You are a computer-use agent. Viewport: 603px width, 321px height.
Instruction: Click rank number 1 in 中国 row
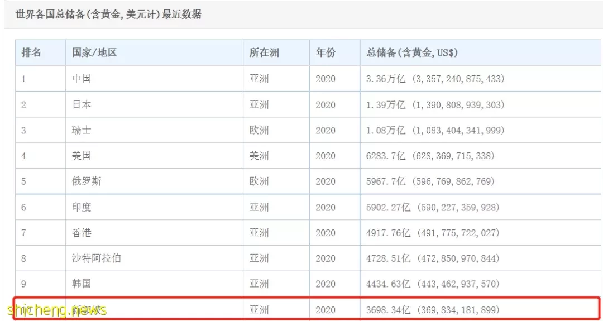pyautogui.click(x=23, y=79)
